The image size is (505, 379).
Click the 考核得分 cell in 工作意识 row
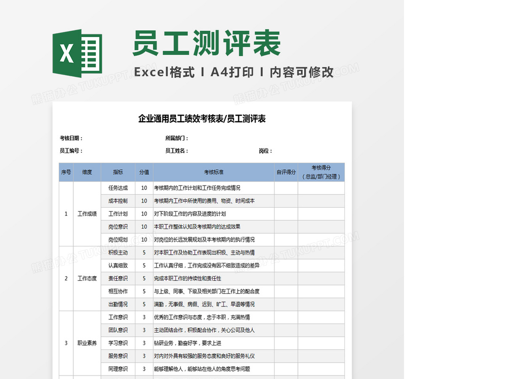tap(322, 317)
